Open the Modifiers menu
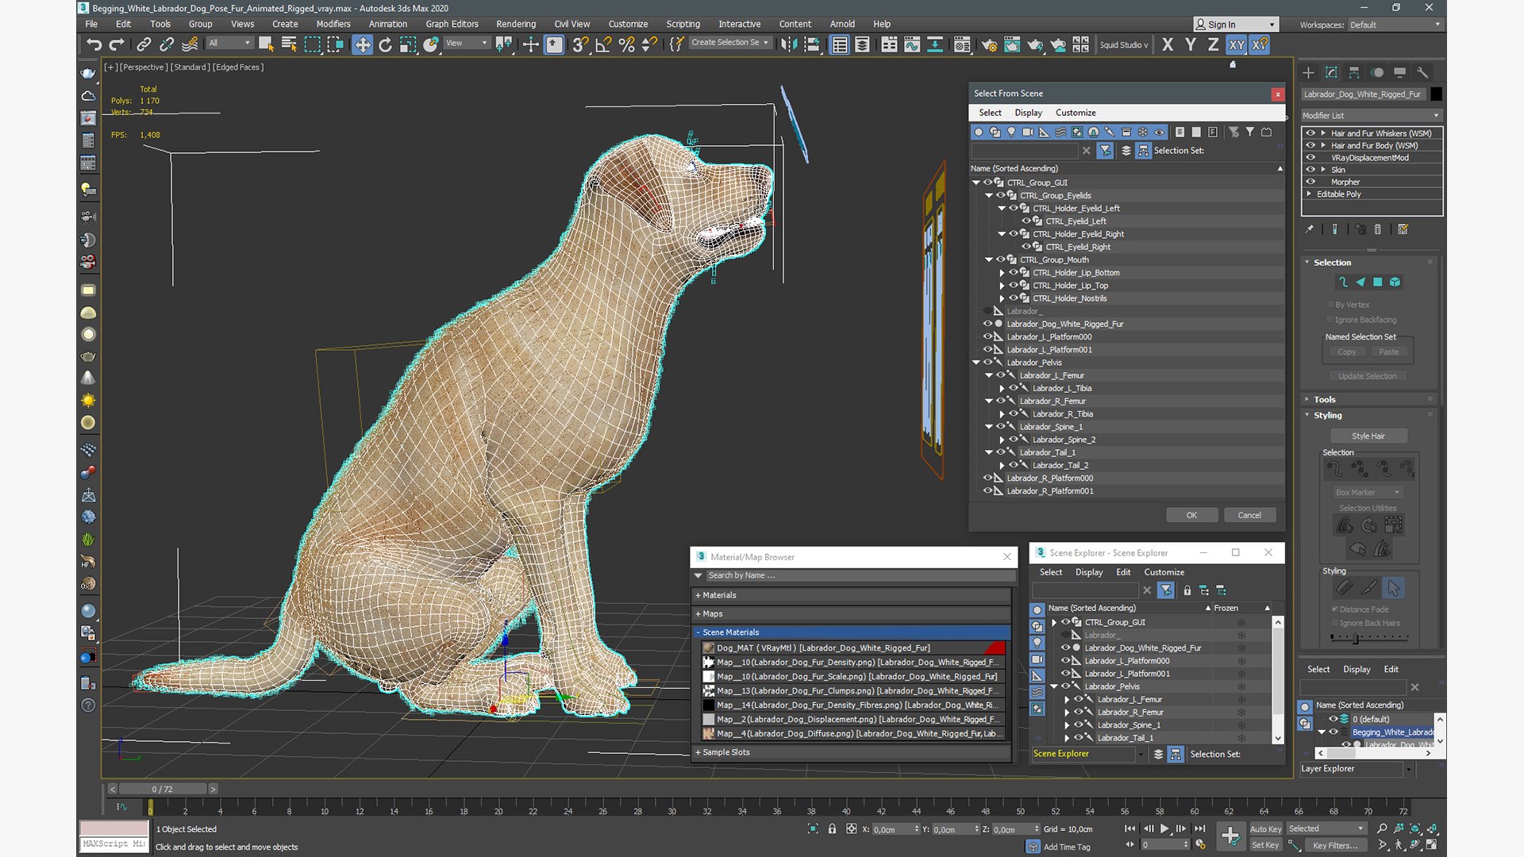The width and height of the screenshot is (1524, 857). [333, 24]
